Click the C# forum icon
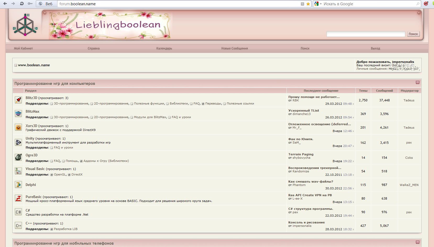This screenshot has height=247, width=434. click(x=18, y=212)
